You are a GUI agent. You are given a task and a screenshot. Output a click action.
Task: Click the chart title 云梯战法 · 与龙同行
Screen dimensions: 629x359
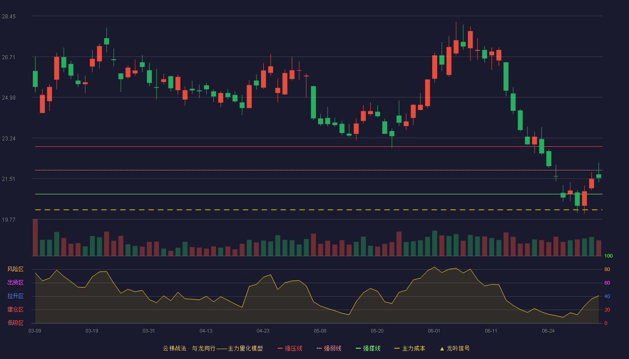[189, 348]
